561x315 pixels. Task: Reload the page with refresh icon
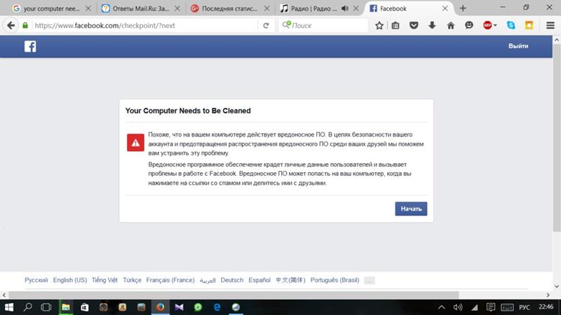(266, 25)
